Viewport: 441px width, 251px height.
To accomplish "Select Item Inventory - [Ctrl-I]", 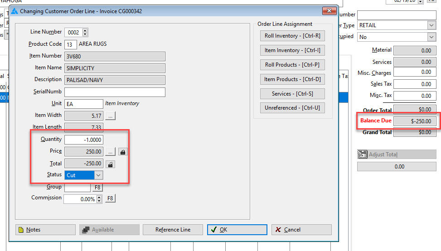I will pyautogui.click(x=292, y=50).
